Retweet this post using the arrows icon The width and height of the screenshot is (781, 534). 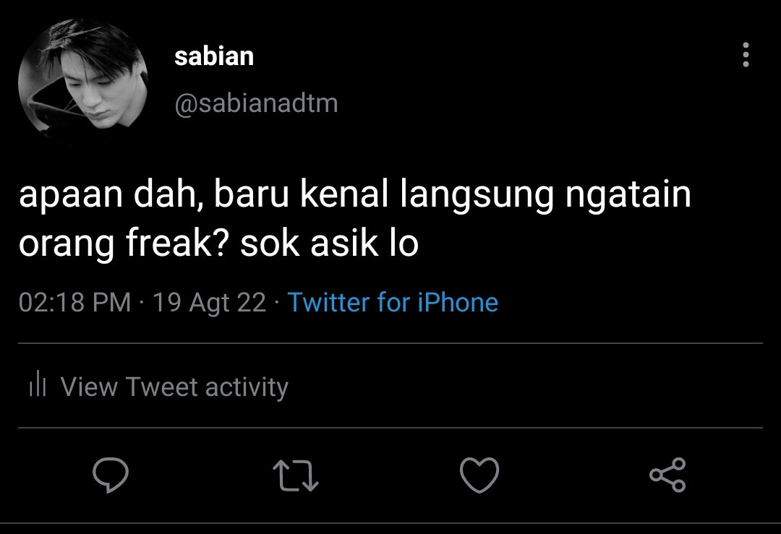[x=296, y=475]
